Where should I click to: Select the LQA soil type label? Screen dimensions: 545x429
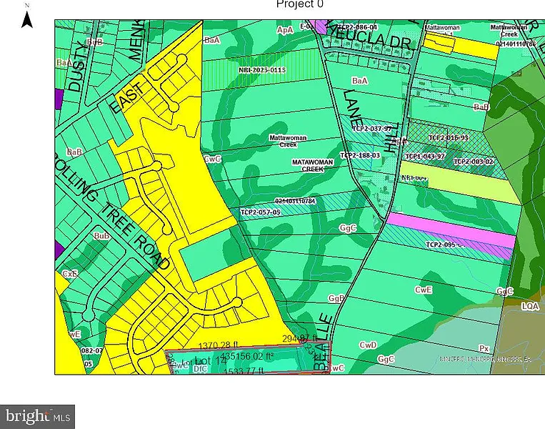point(529,305)
